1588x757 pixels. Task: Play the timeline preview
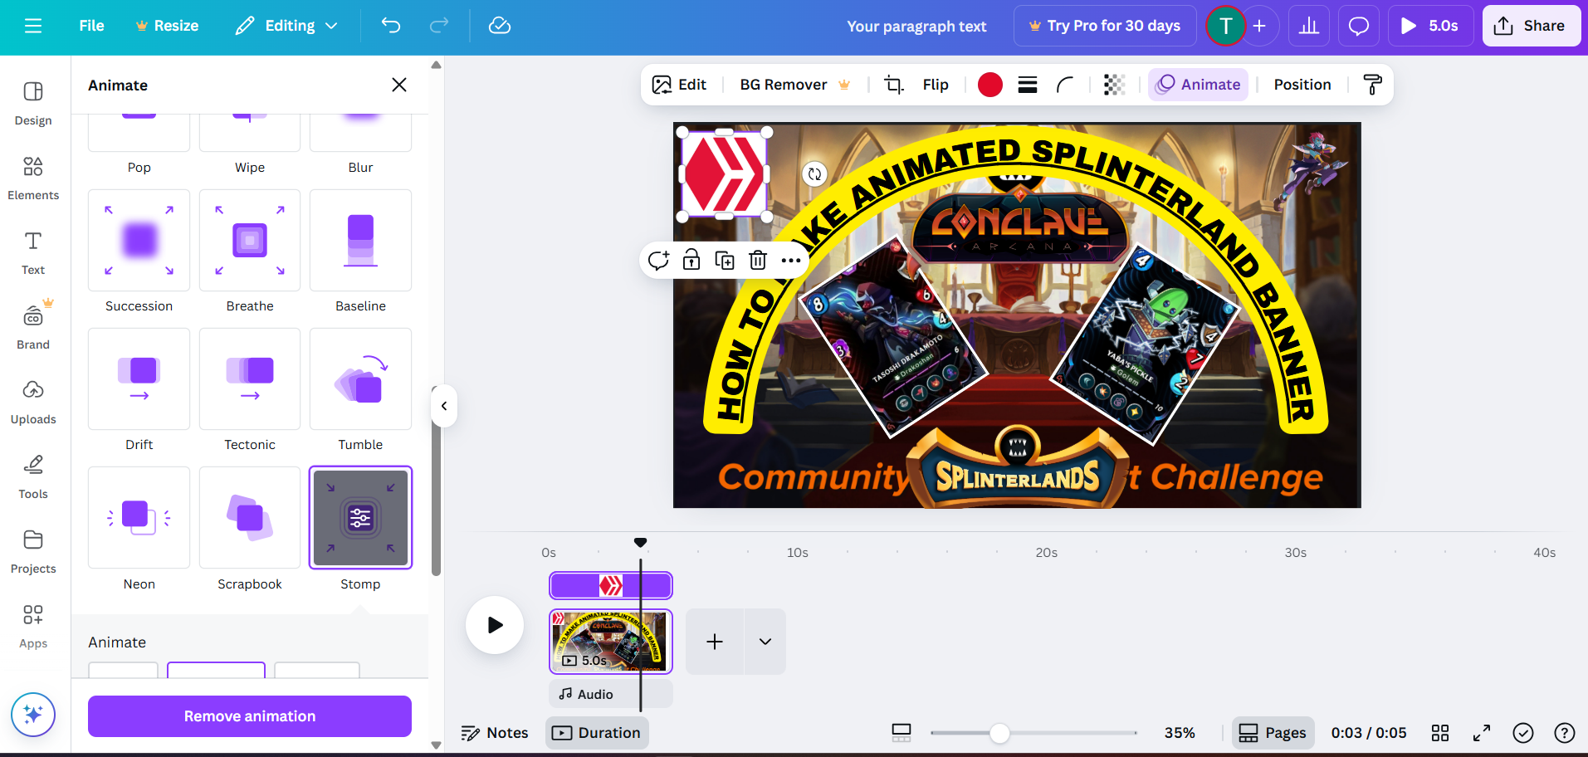click(x=495, y=625)
